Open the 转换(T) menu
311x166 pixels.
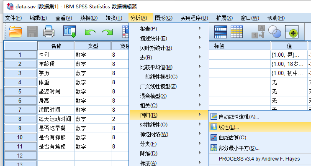(x=114, y=18)
